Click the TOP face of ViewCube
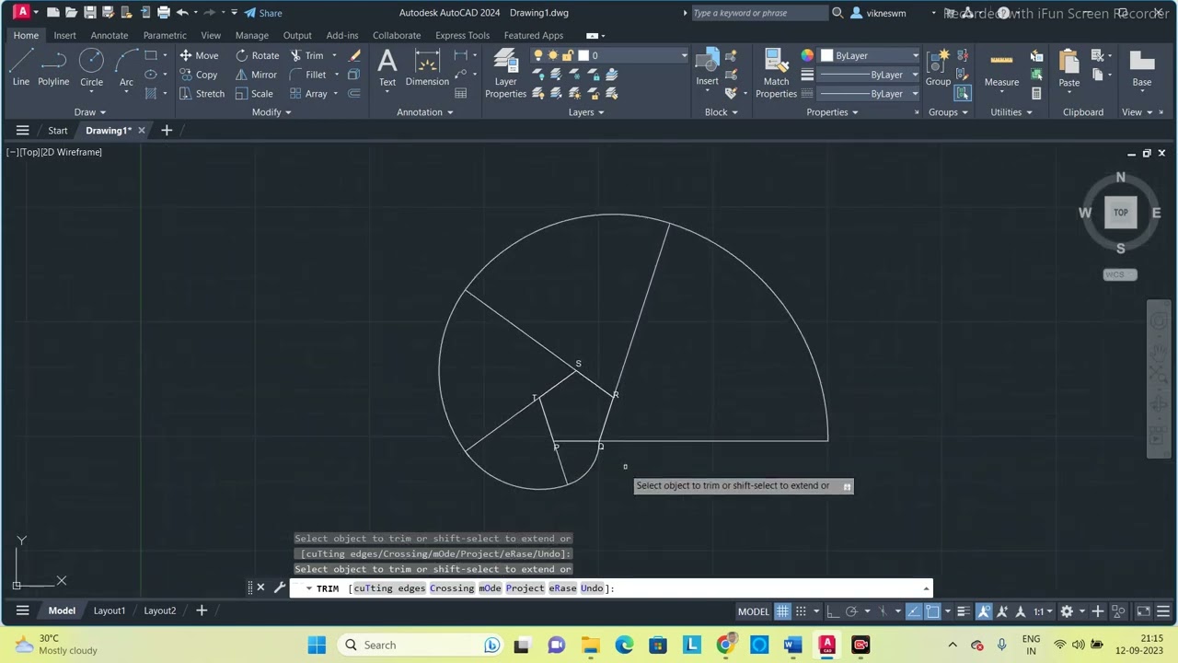The height and width of the screenshot is (663, 1178). click(x=1120, y=213)
